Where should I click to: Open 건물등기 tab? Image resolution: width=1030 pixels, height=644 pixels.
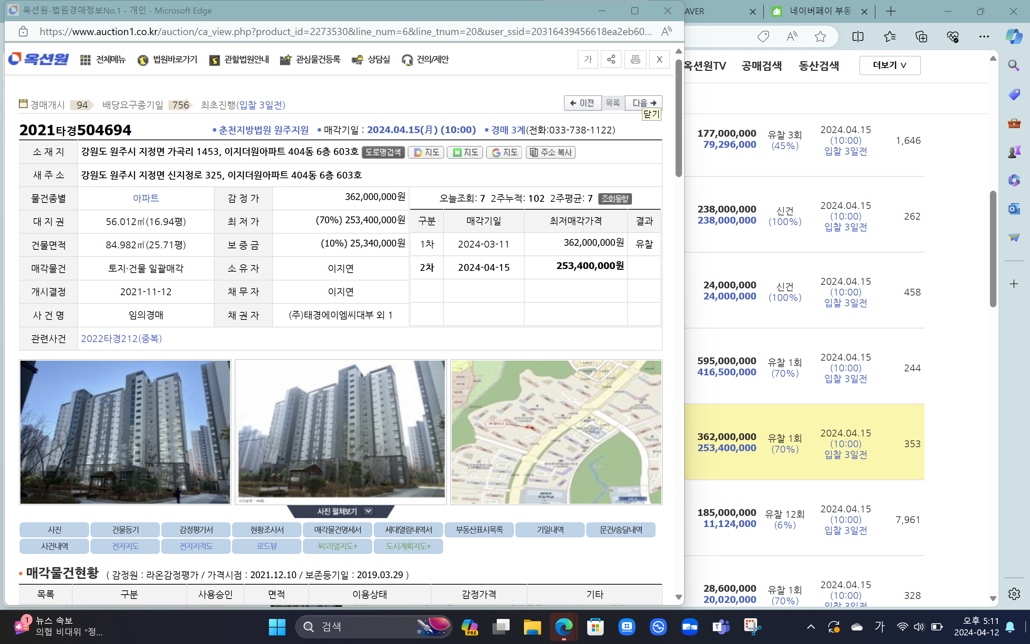[x=125, y=530]
